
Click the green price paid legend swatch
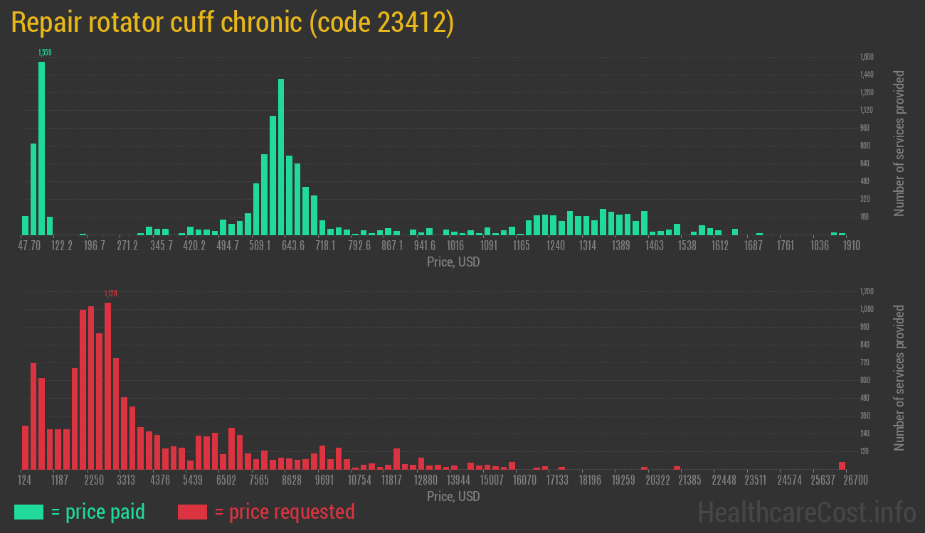click(28, 512)
